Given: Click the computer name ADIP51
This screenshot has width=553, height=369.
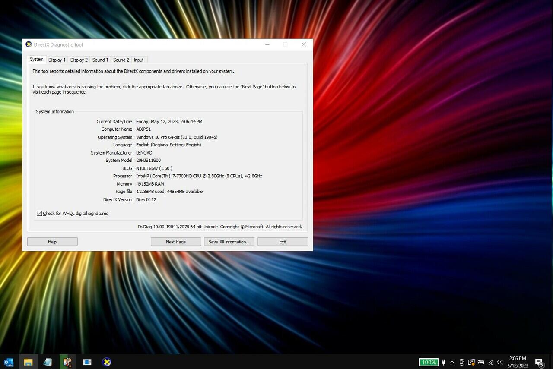Looking at the screenshot, I should 143,129.
